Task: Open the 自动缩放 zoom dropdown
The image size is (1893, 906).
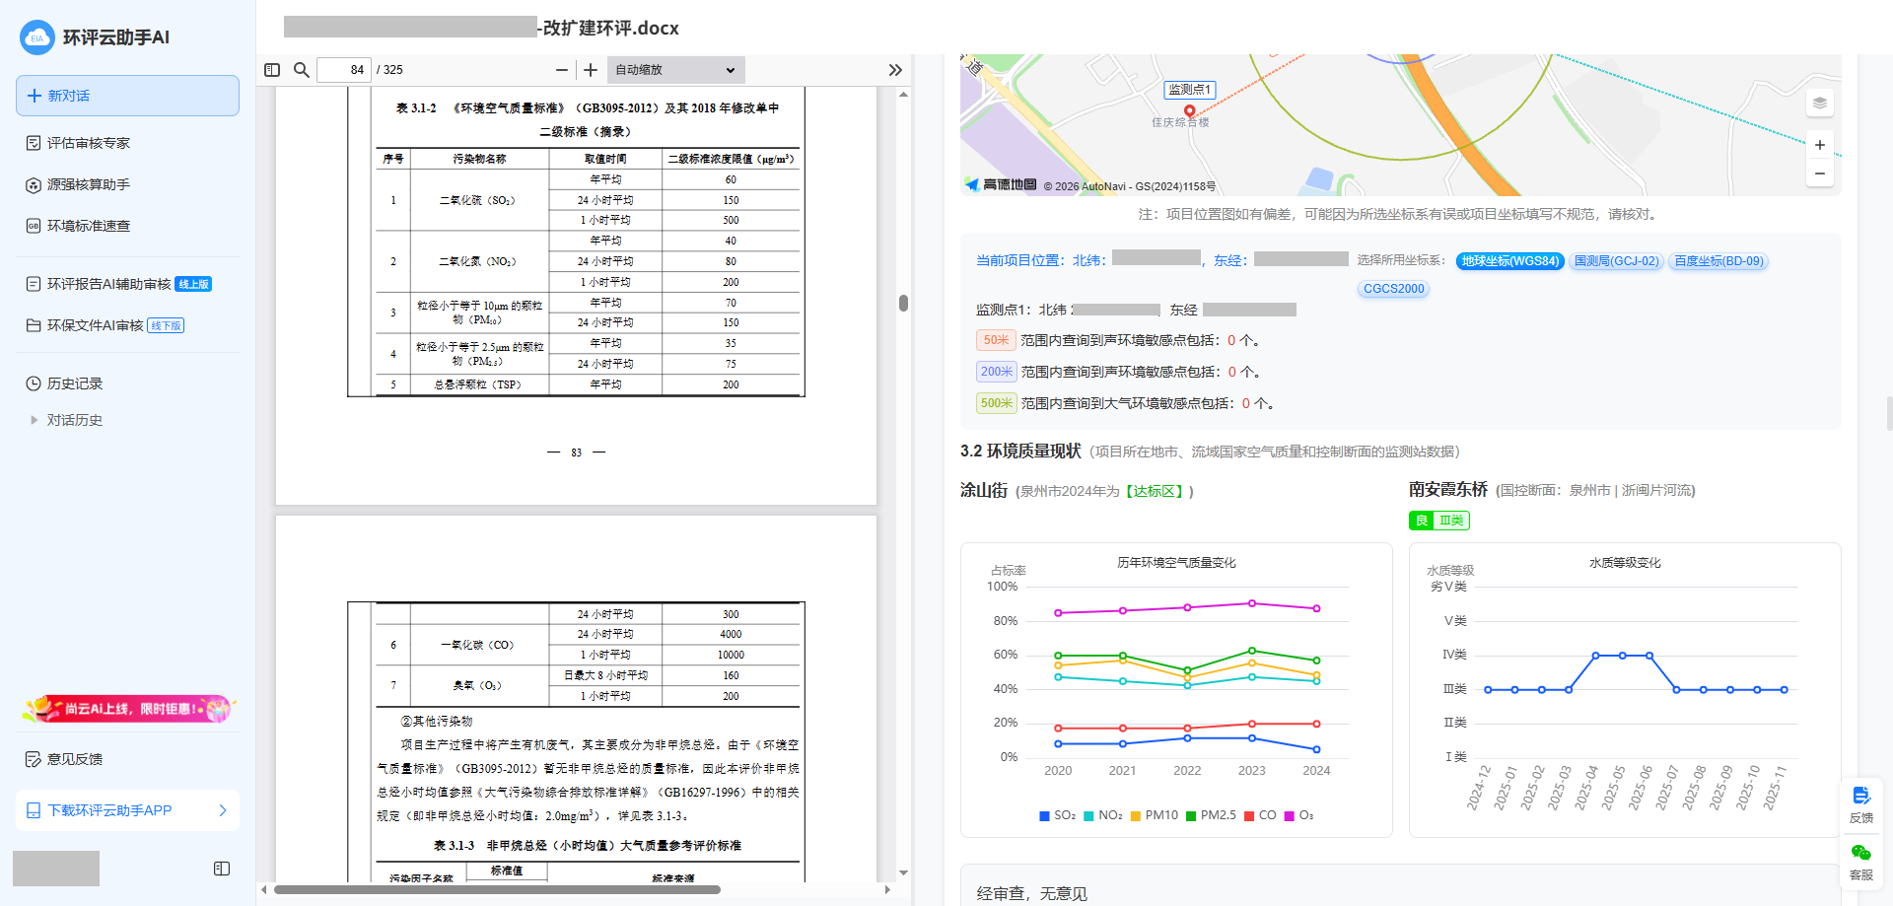Action: click(x=675, y=70)
